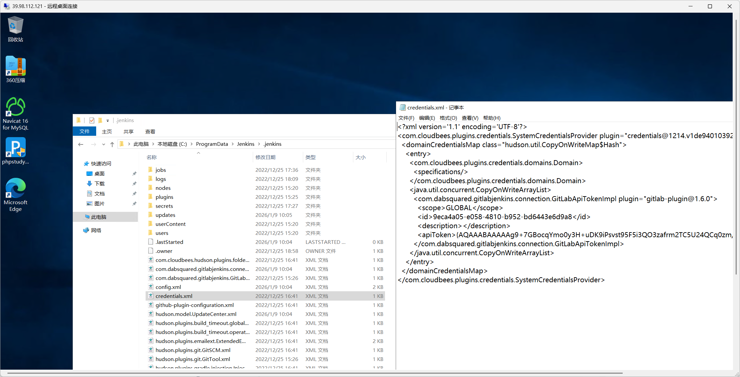Image resolution: width=740 pixels, height=377 pixels.
Task: Open Navicat 16 for MySQL icon
Action: pos(15,113)
